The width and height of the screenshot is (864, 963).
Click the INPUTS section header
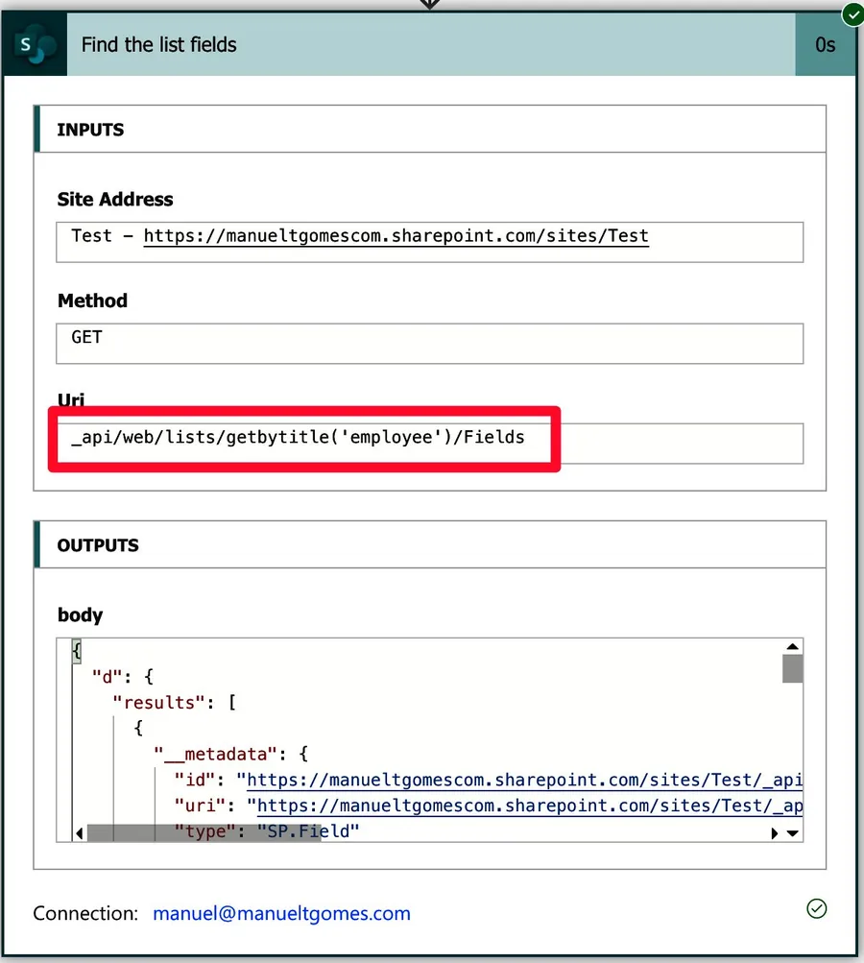point(430,130)
